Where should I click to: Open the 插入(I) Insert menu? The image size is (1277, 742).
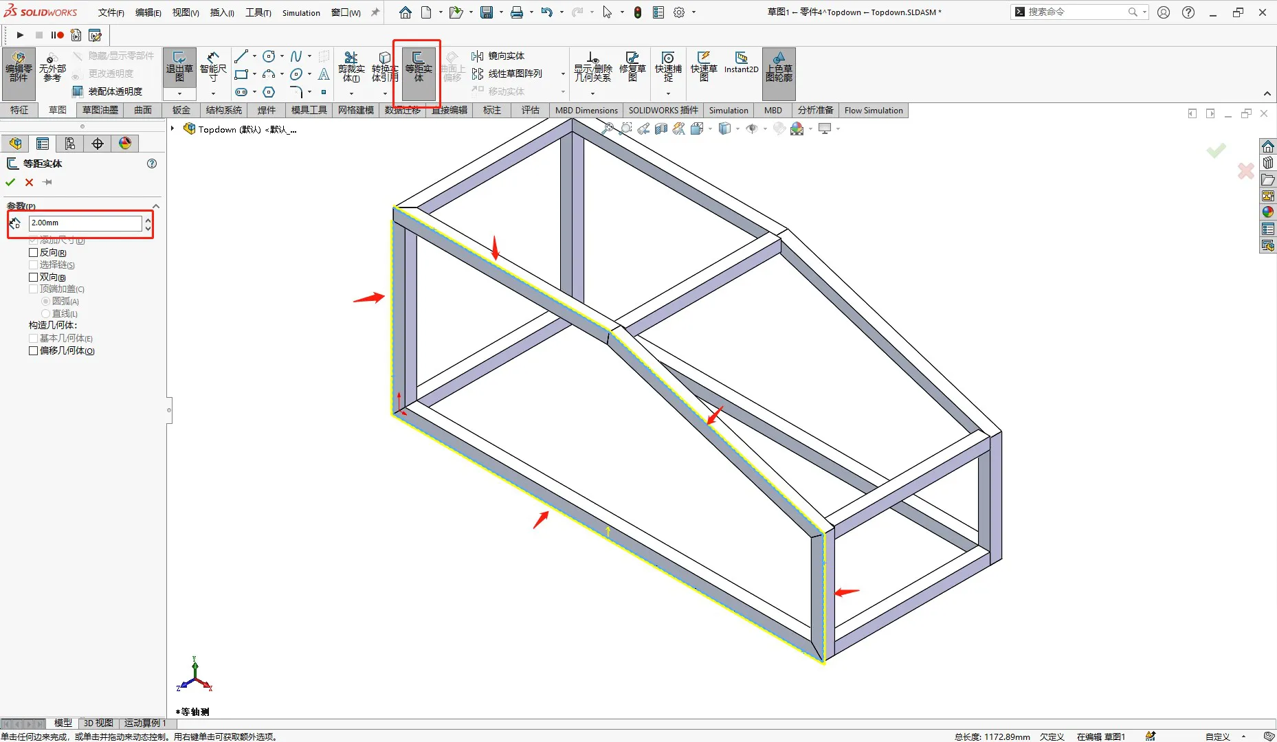(222, 12)
